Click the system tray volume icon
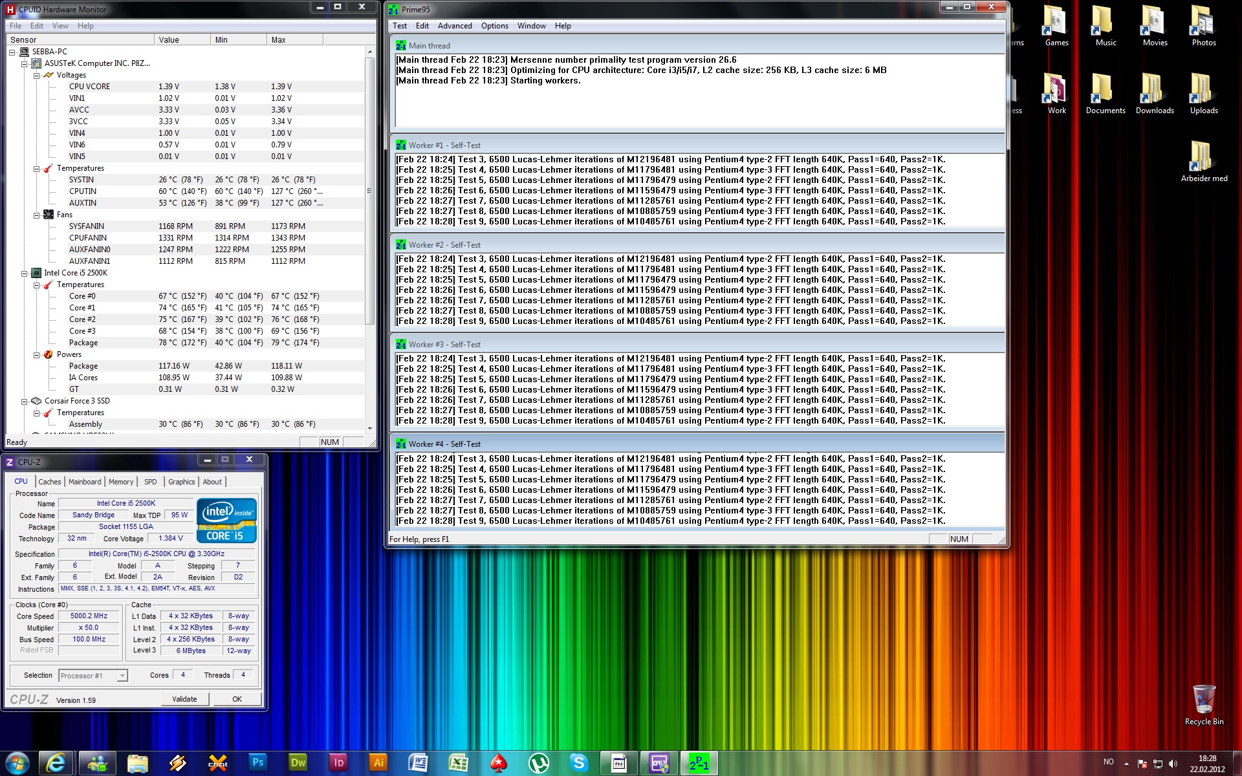The width and height of the screenshot is (1242, 776). point(1173,764)
